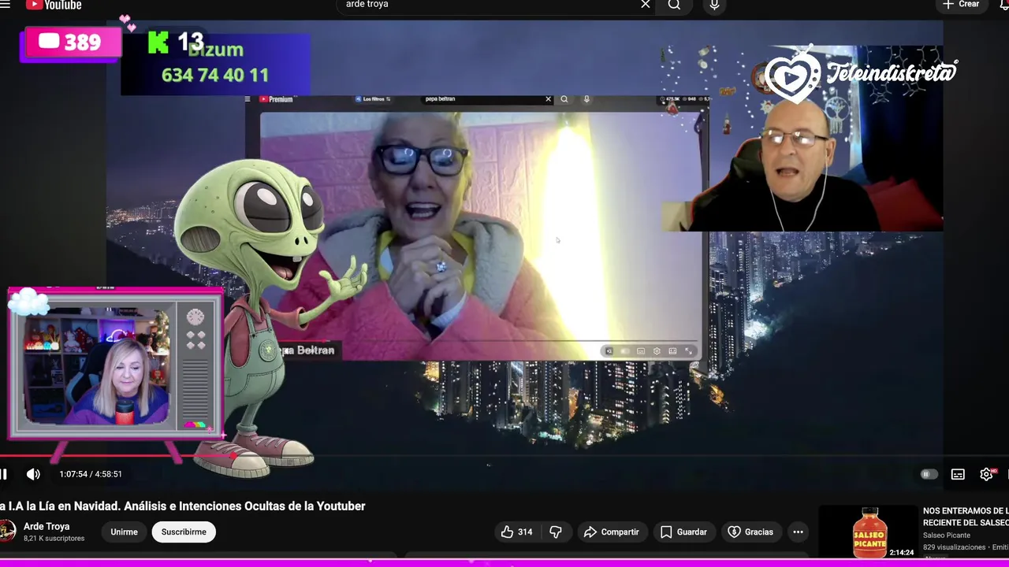
Task: Open the YouTube home logo
Action: click(53, 5)
